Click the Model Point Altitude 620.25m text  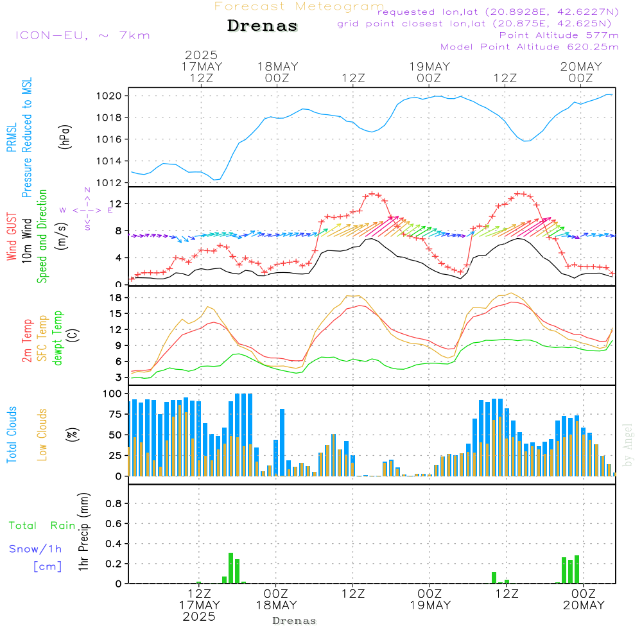(x=530, y=47)
